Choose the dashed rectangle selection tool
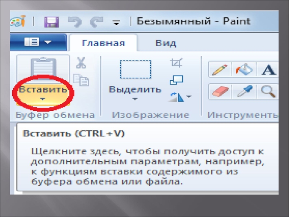This screenshot has width=289, height=217. (135, 69)
